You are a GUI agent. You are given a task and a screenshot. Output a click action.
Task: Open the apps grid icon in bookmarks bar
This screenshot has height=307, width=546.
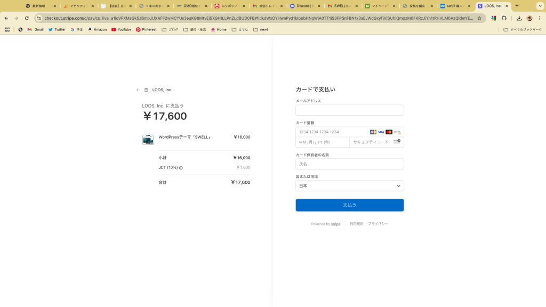[x=7, y=30]
